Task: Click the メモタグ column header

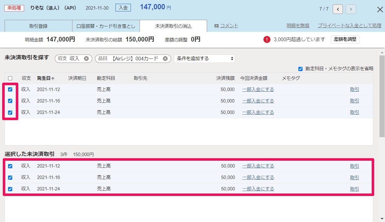Action: pyautogui.click(x=291, y=78)
